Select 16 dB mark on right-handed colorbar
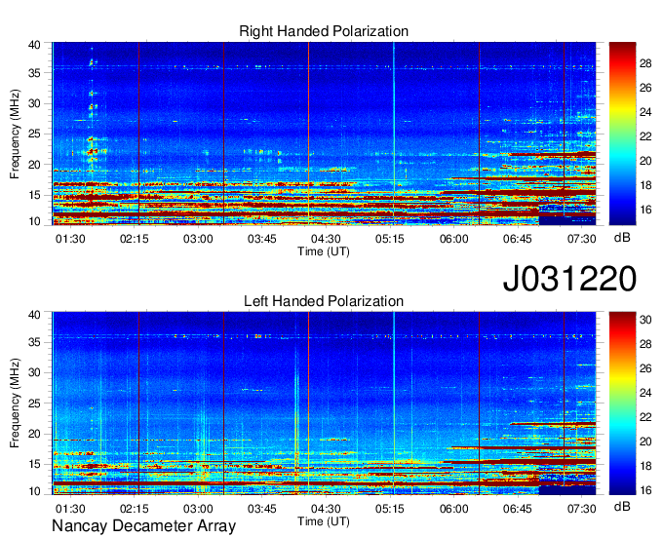The height and width of the screenshot is (538, 663). tap(645, 211)
